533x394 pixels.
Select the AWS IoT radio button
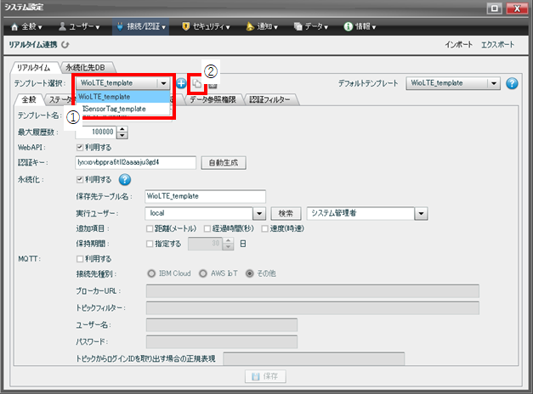(203, 273)
